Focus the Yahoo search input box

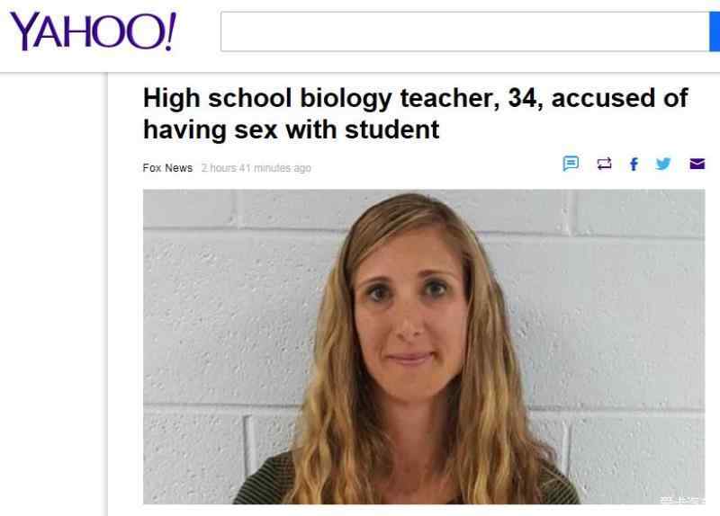(464, 31)
